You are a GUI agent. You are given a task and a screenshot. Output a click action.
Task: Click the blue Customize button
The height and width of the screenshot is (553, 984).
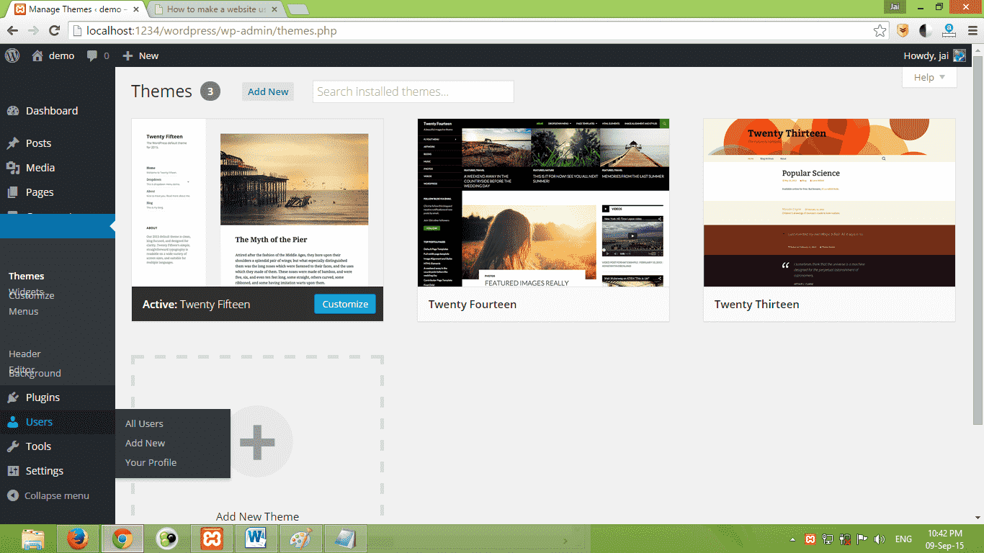(x=345, y=304)
